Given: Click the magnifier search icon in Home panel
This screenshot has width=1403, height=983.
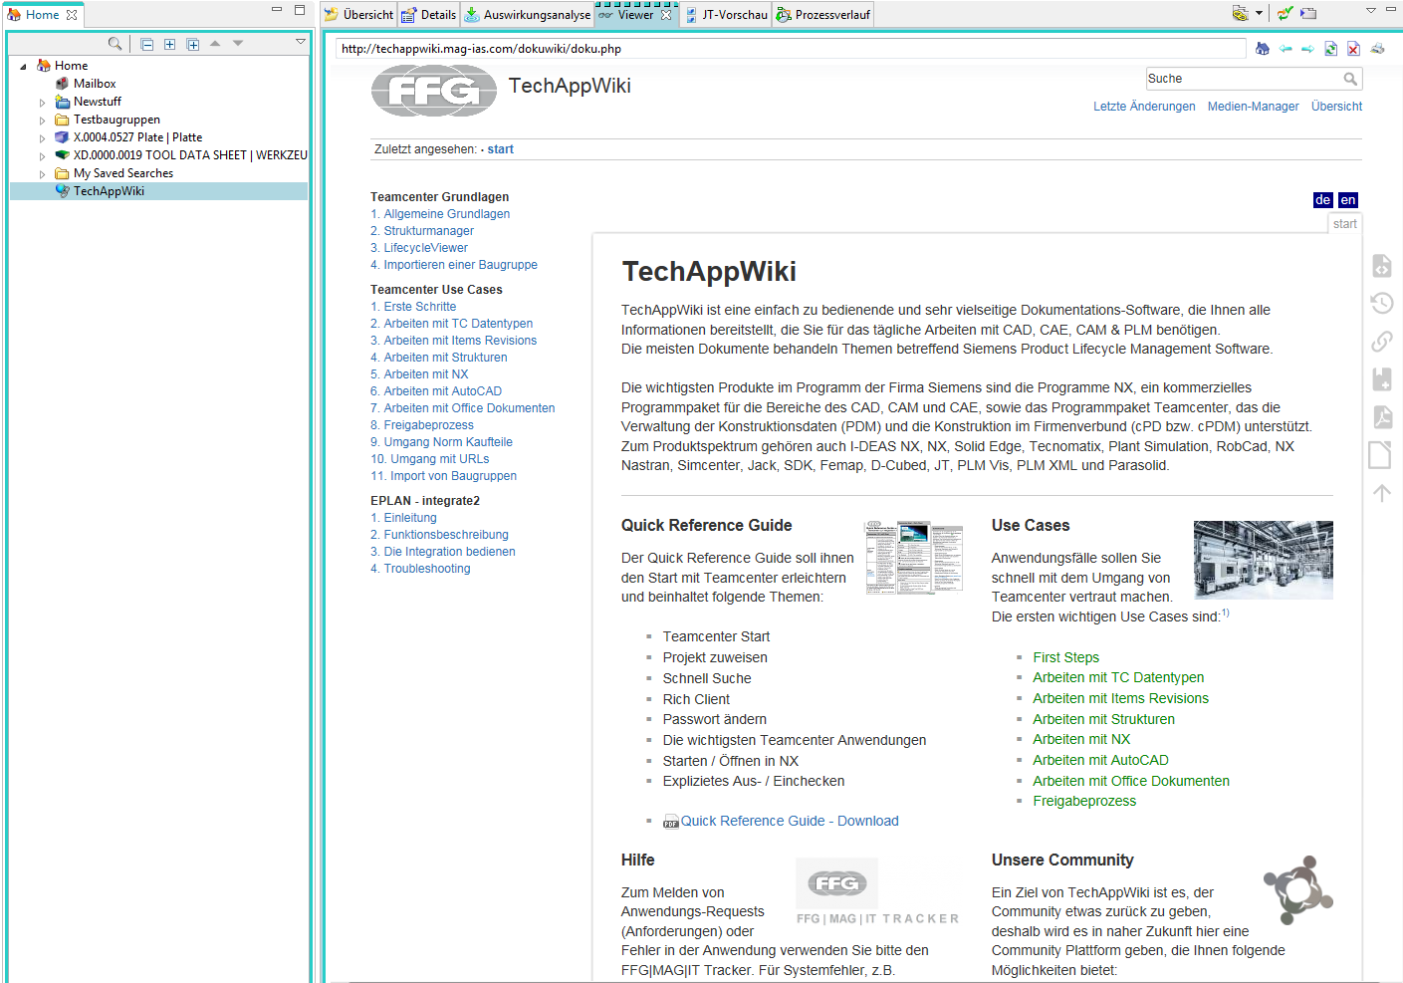Looking at the screenshot, I should [116, 44].
